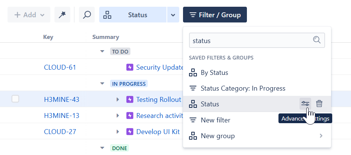Open search with the magnifier icon

coord(87,15)
